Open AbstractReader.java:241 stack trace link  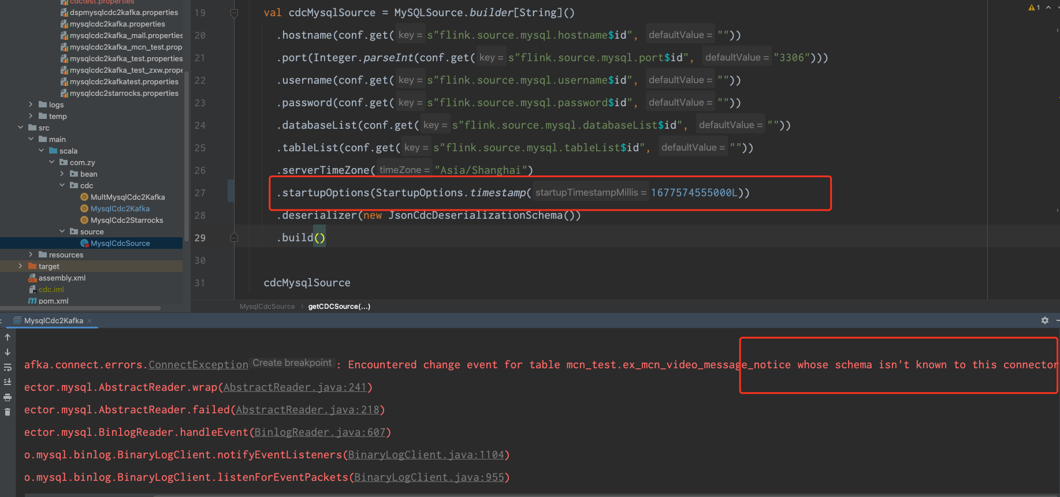click(295, 387)
